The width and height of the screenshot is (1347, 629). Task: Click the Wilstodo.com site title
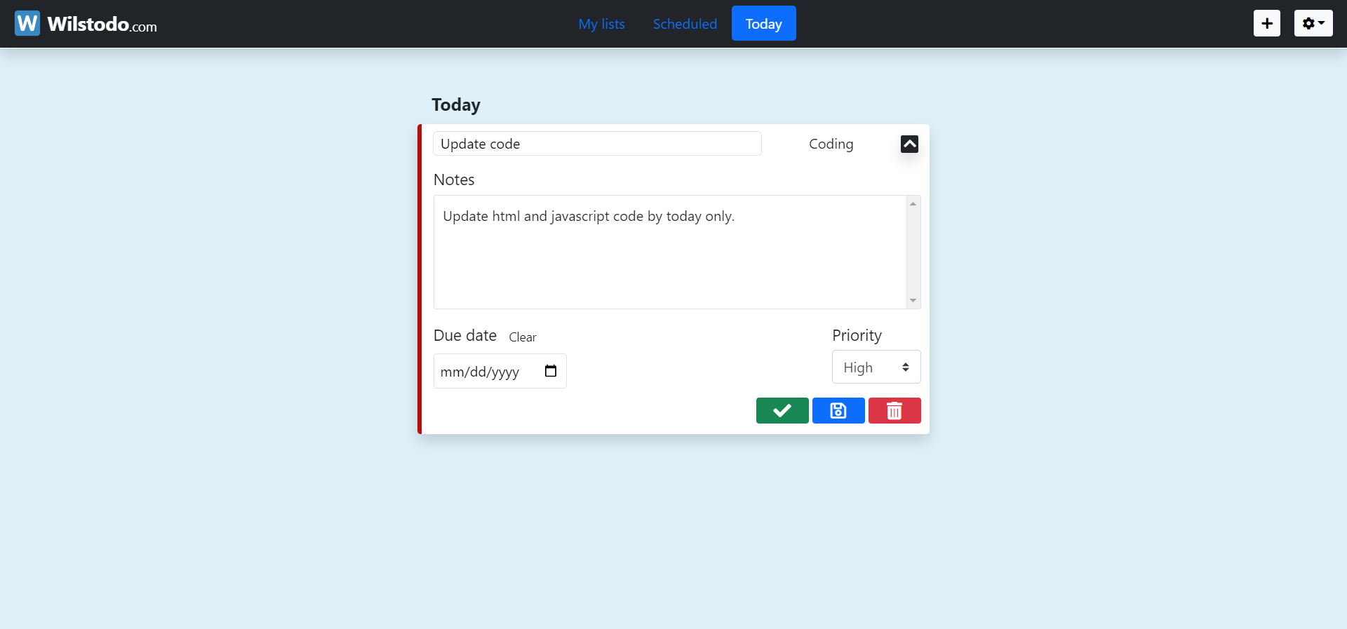tap(102, 23)
